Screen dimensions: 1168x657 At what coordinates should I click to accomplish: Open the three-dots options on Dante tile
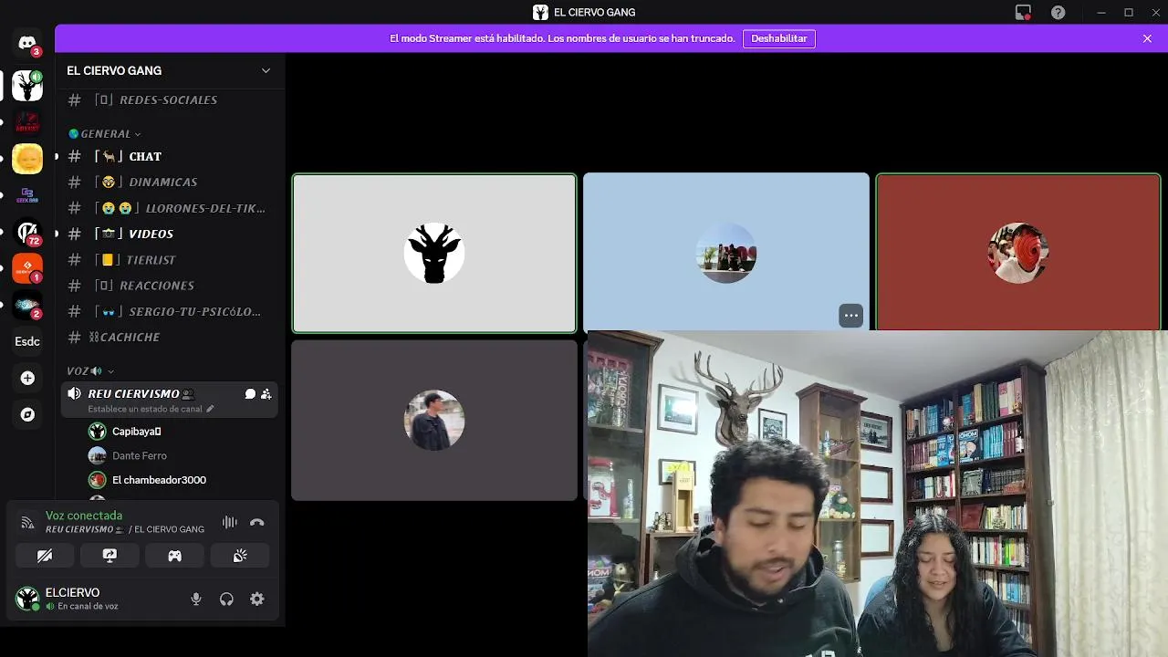850,316
